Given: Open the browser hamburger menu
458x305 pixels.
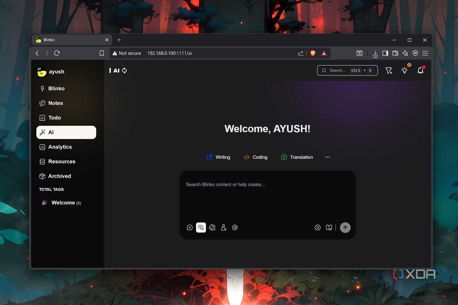Looking at the screenshot, I should click(425, 53).
